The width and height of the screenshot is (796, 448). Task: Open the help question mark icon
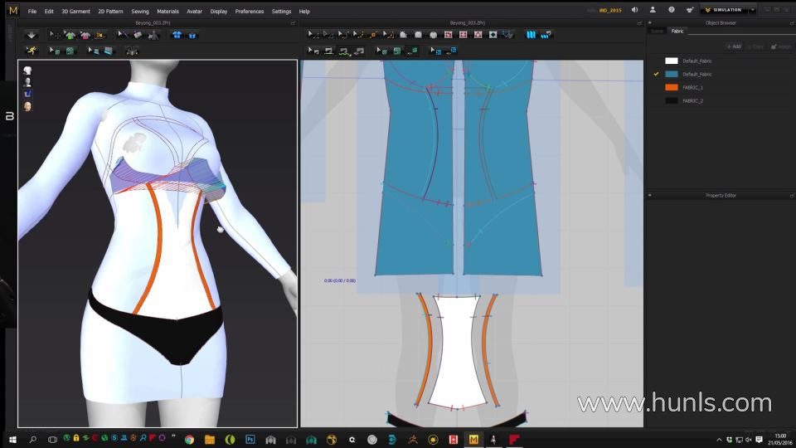671,10
